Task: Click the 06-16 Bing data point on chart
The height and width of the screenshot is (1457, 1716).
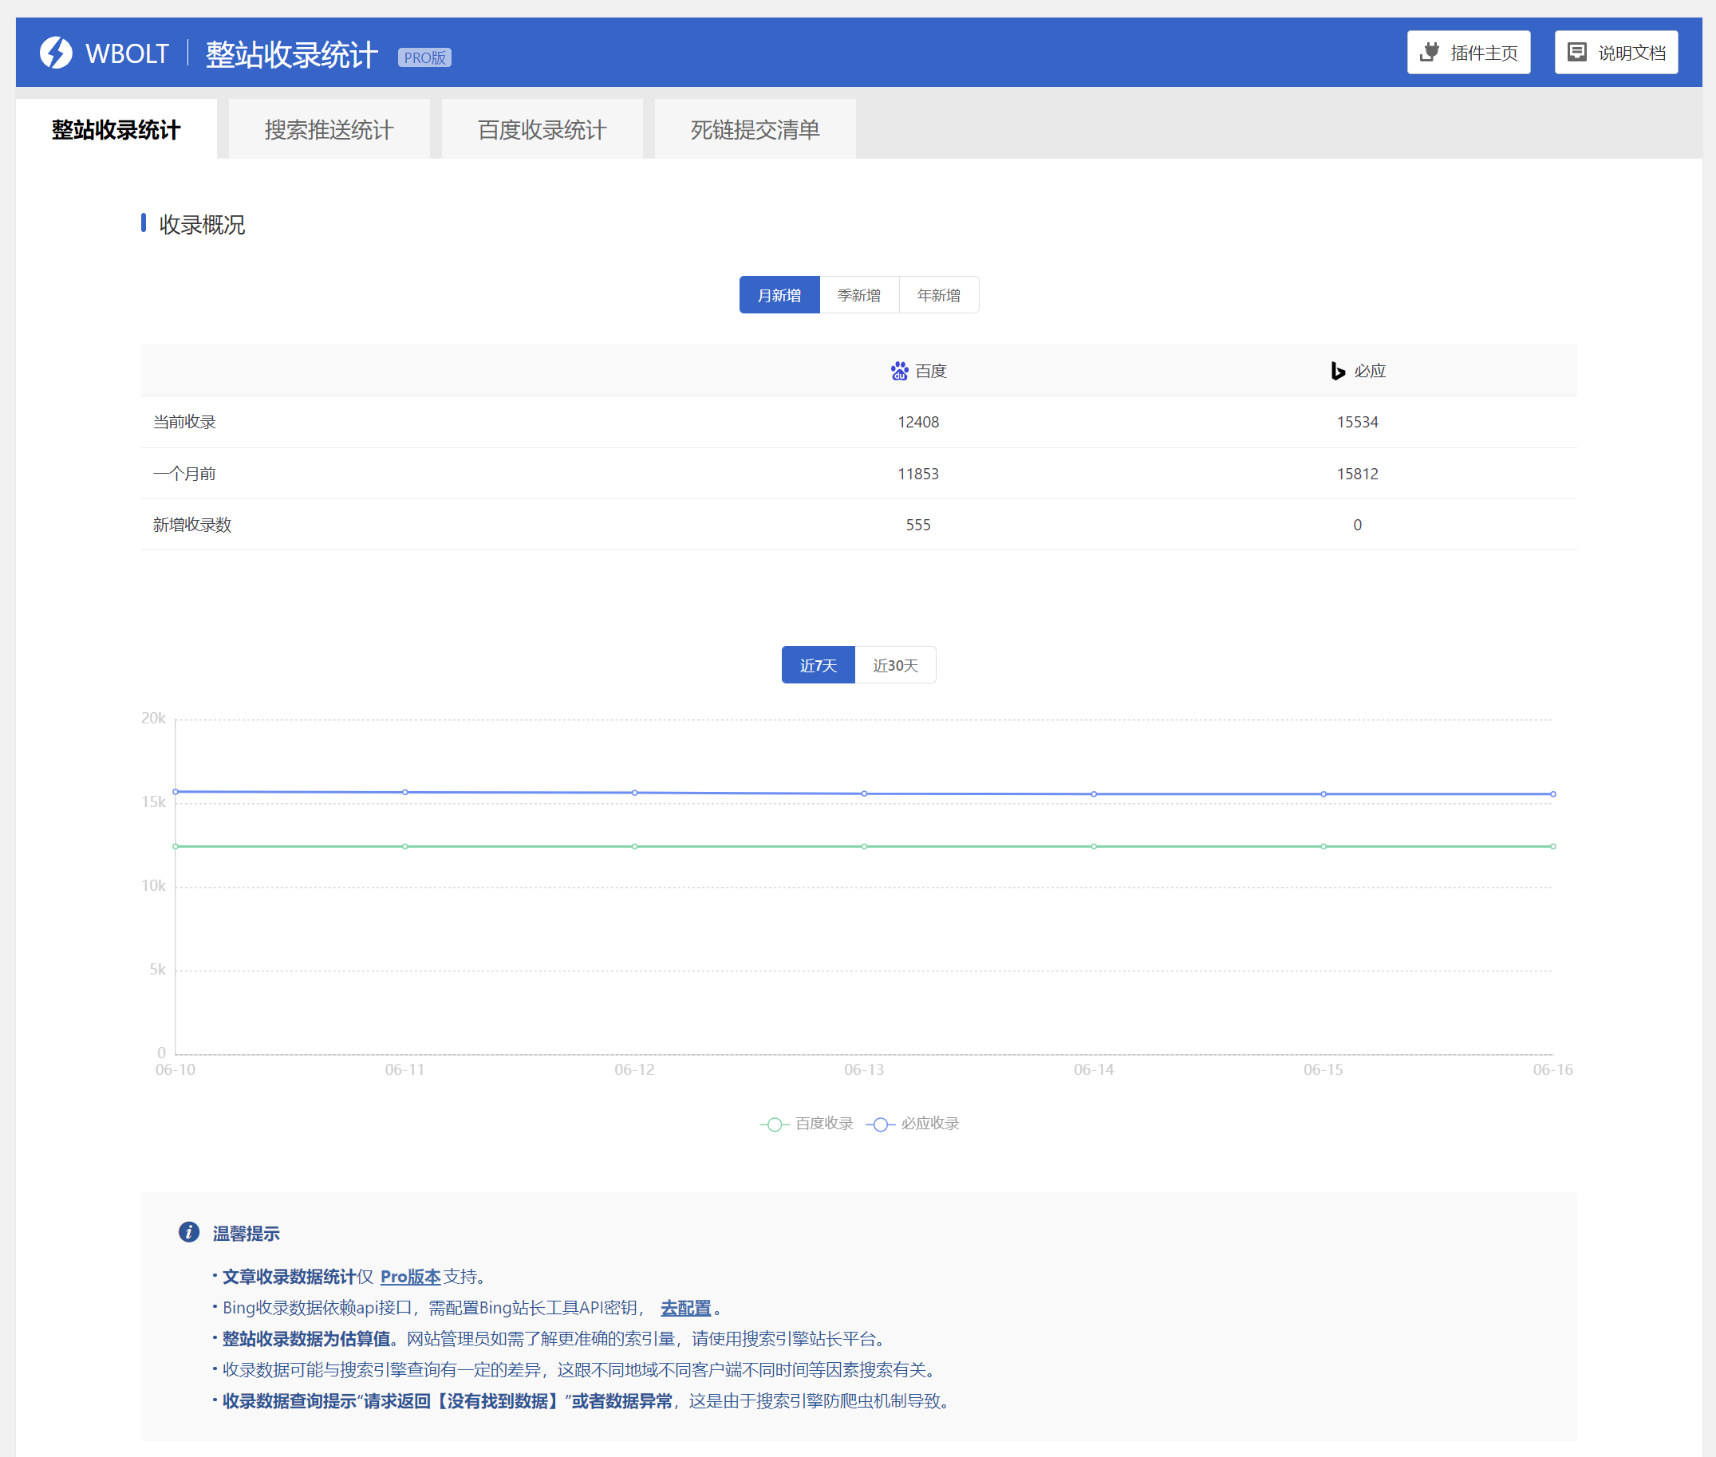Action: pyautogui.click(x=1552, y=794)
